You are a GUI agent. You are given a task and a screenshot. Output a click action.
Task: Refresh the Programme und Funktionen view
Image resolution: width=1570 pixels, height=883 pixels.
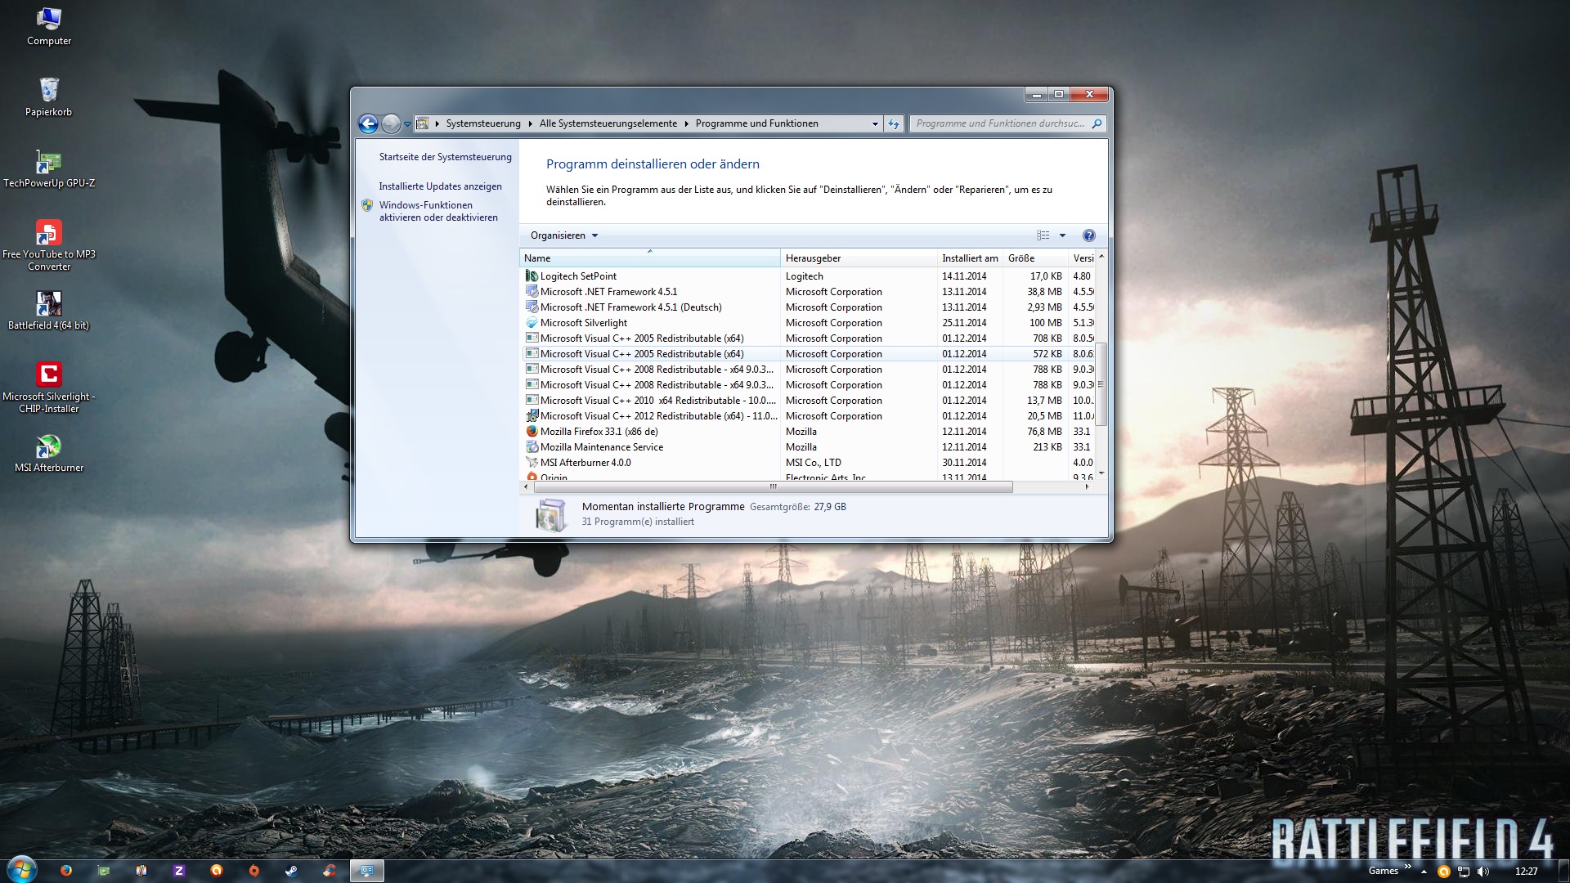tap(894, 123)
